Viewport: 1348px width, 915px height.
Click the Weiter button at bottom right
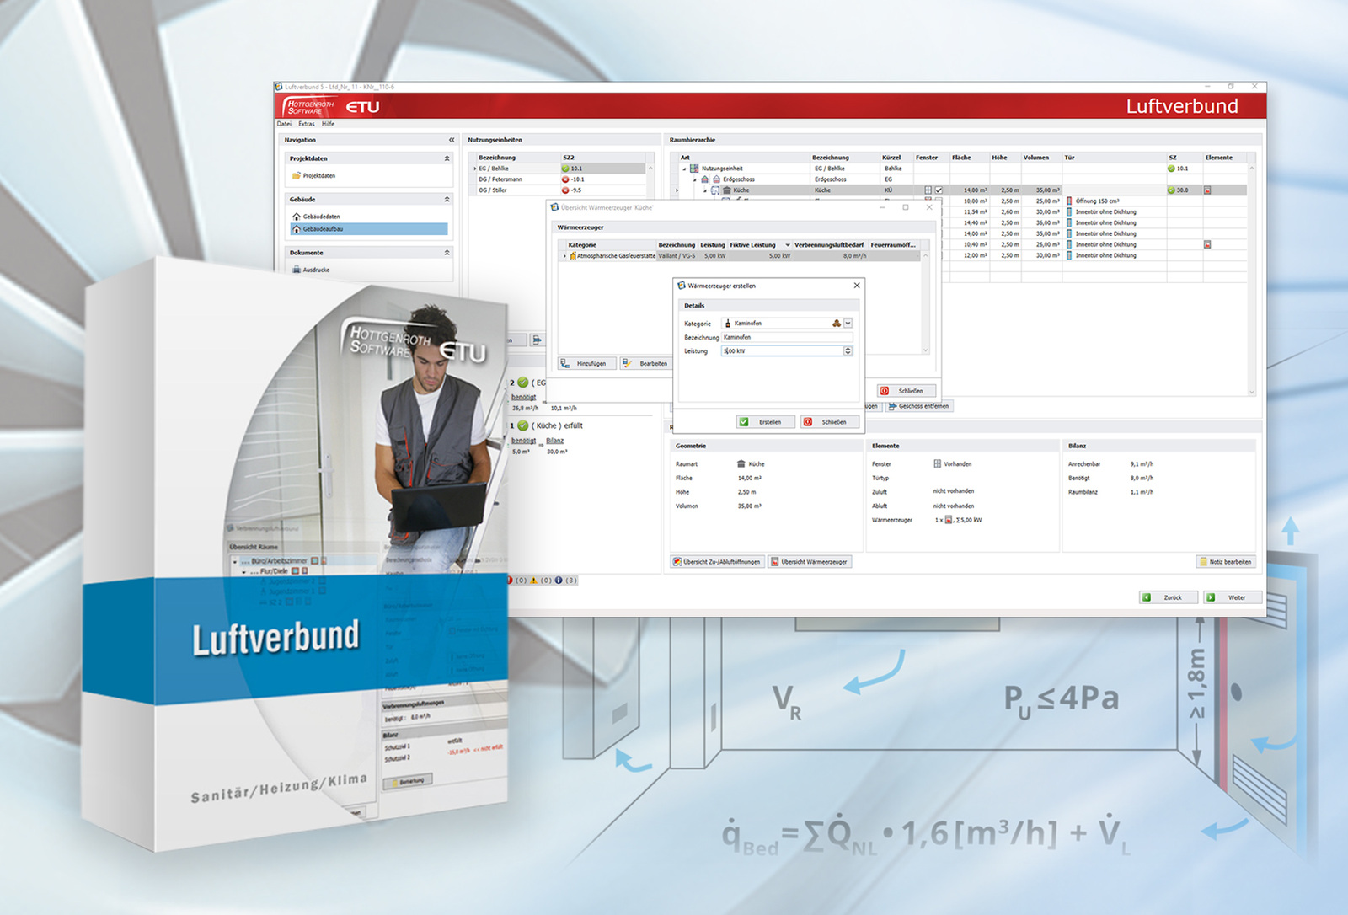point(1233,597)
